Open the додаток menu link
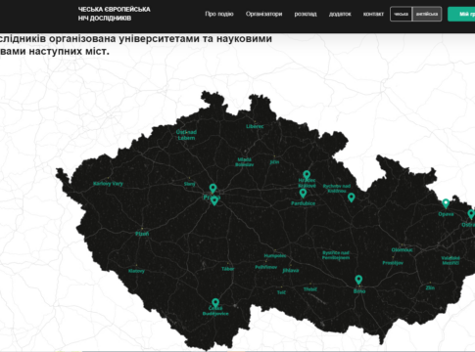475x352 pixels. pos(340,14)
